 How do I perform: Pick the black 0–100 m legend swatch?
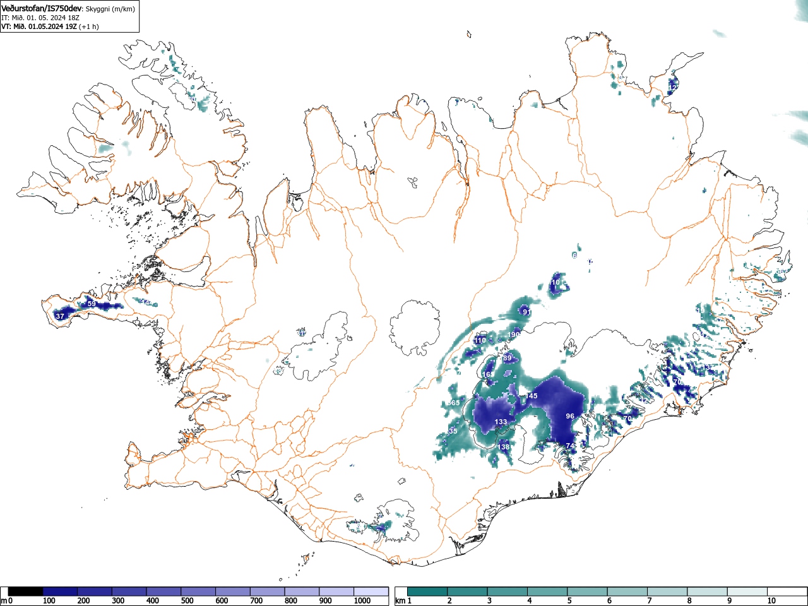click(x=26, y=591)
